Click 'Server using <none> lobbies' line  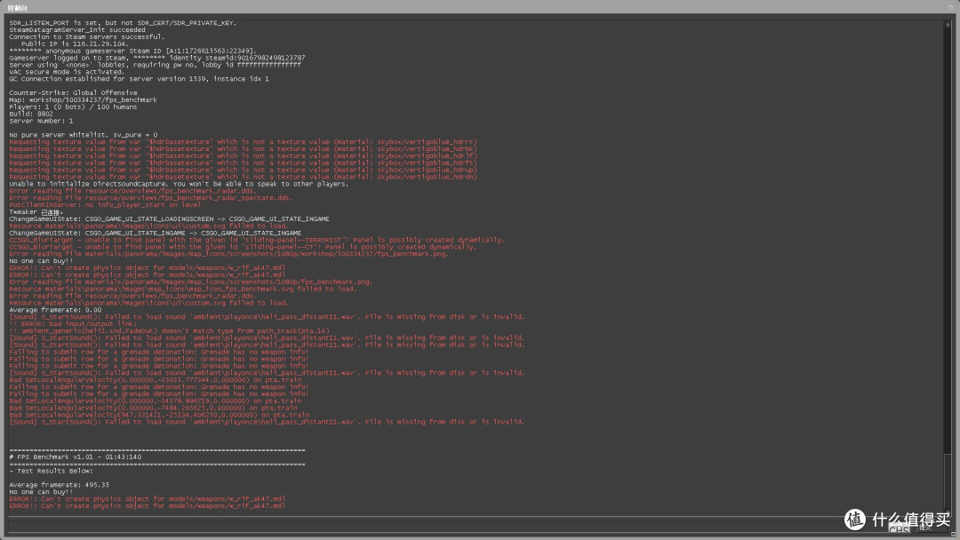[155, 65]
